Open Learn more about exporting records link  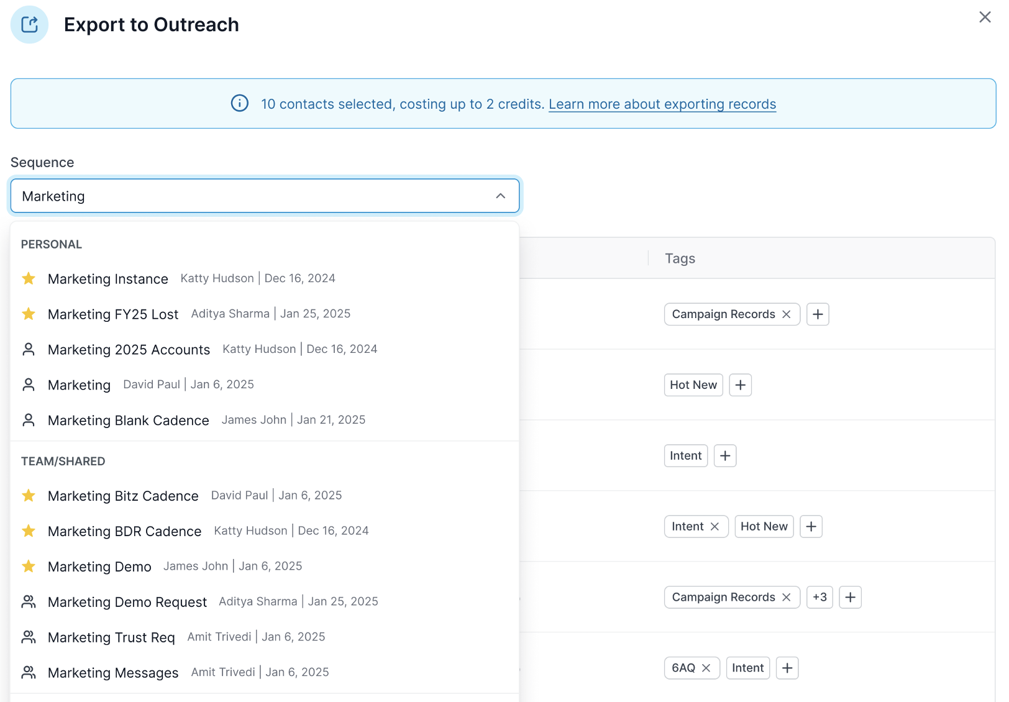coord(662,104)
